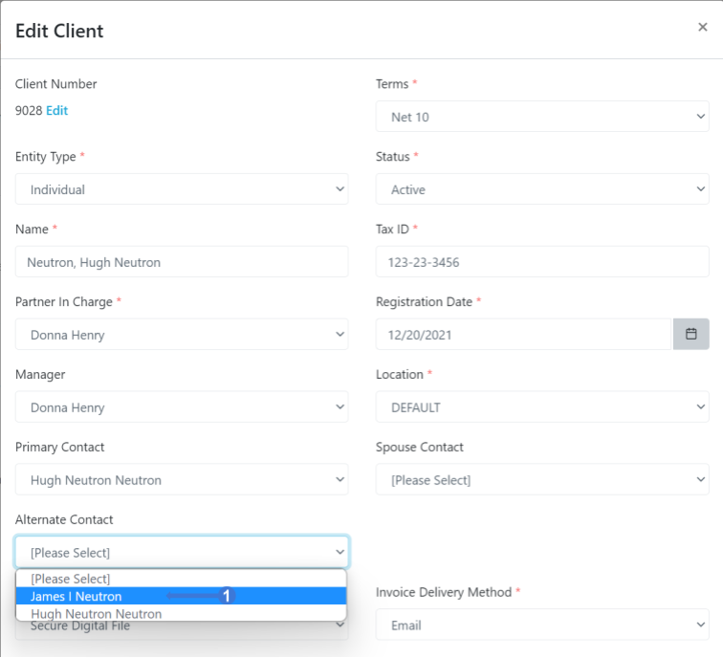Open the Terms dropdown showing Net 10
Screen dimensions: 723x658
(x=542, y=116)
